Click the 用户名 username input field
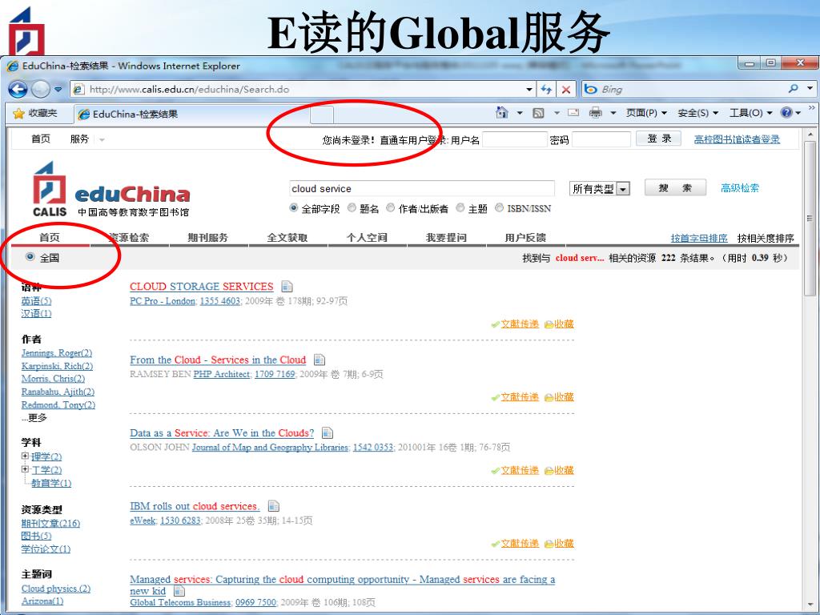820x615 pixels. (515, 139)
